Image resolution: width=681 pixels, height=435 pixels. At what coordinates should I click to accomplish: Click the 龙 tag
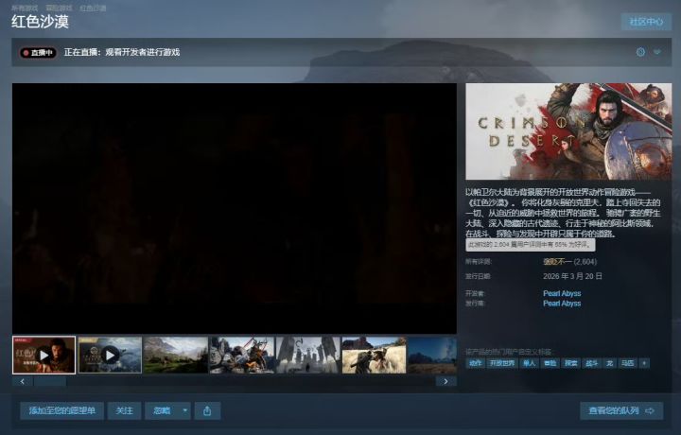610,363
